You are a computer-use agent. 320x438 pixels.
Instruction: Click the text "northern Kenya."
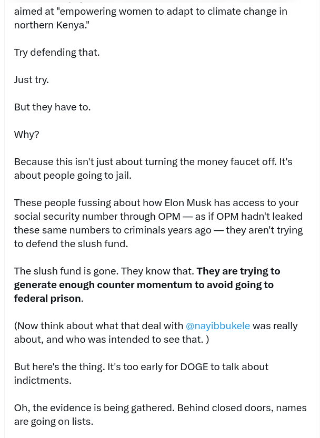point(52,25)
